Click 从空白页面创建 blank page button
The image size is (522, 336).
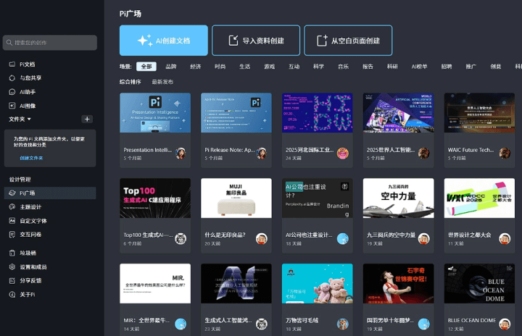[348, 41]
